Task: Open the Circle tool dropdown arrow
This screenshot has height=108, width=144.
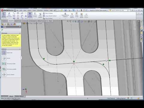Action: (x=19, y=13)
